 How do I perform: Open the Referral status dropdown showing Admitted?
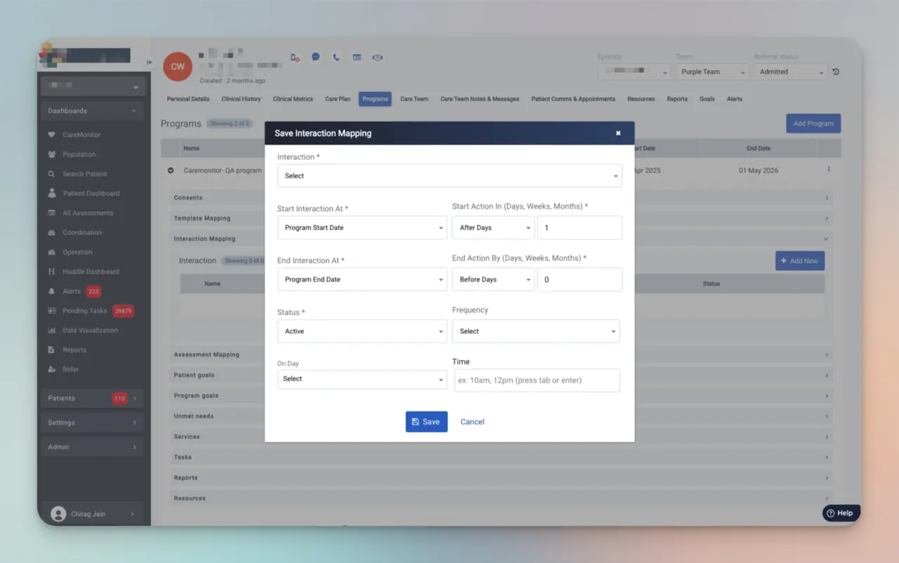pos(791,72)
